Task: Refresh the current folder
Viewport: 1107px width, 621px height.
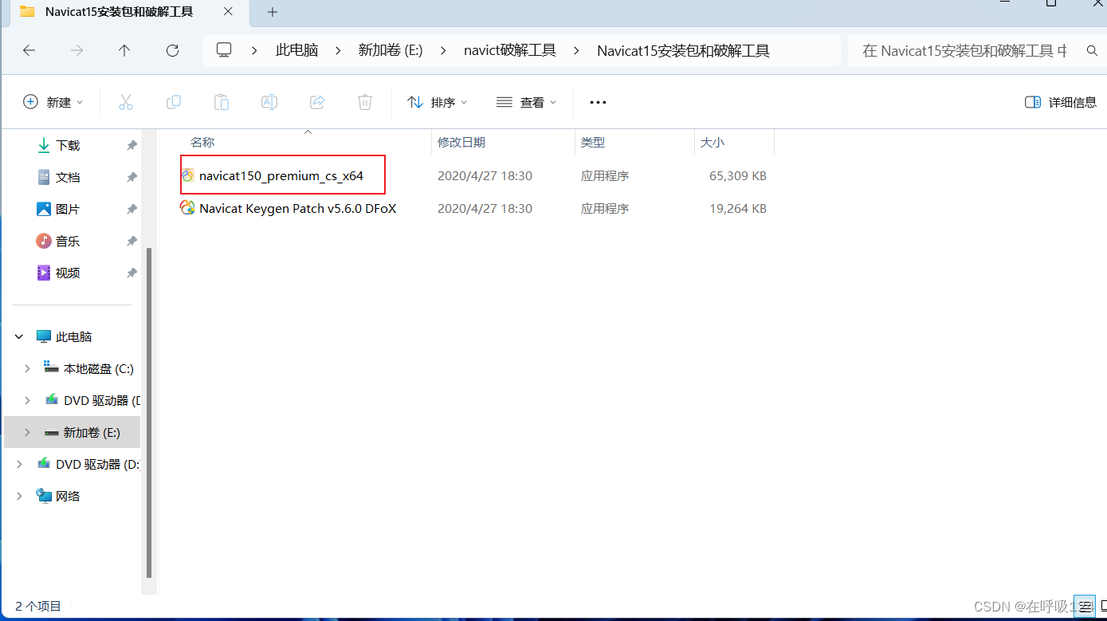Action: [172, 50]
